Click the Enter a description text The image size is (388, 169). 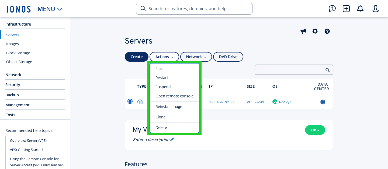[151, 140]
